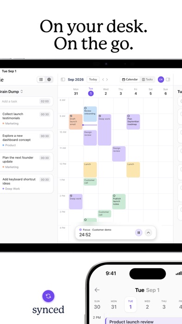This screenshot has width=182, height=324.
Task: Open the Collect launch testimonials task card
Action: click(26, 119)
